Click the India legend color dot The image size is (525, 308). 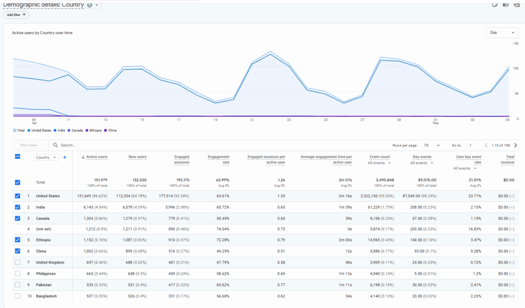pos(55,131)
